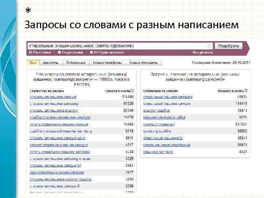Image resolution: width=264 pixels, height=198 pixels.
Task: Open similar query 'купить машинка стиральный'
Action: point(167,145)
